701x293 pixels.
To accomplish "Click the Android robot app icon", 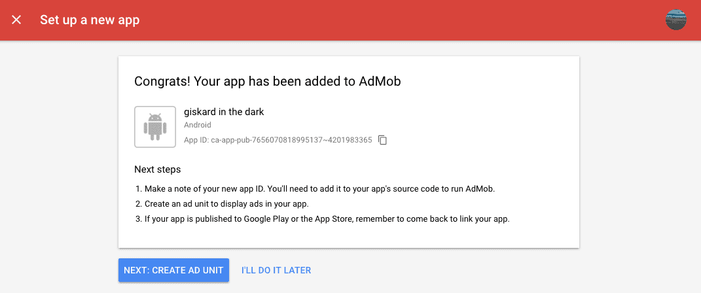I will tap(154, 127).
